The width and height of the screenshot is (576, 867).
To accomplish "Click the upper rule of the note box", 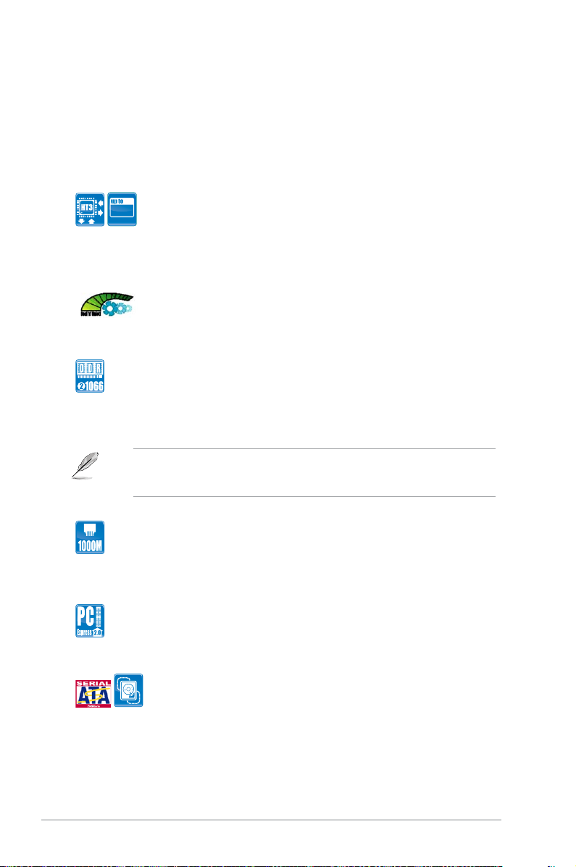I will pyautogui.click(x=314, y=449).
